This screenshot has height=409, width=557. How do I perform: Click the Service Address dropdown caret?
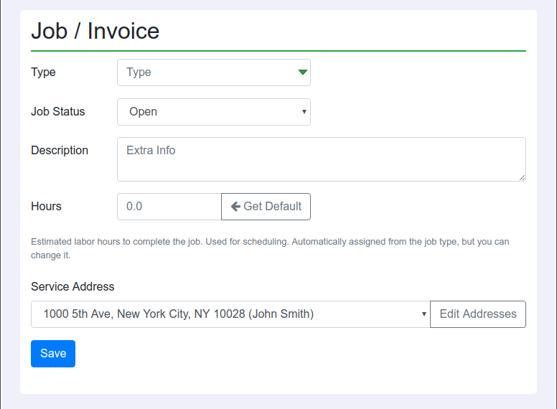point(423,314)
